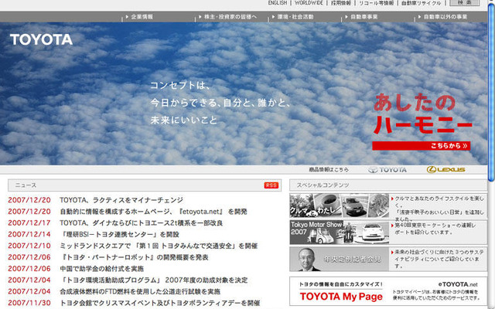Click the Tokyo Motor Show 2007 thumbnail

[339, 233]
